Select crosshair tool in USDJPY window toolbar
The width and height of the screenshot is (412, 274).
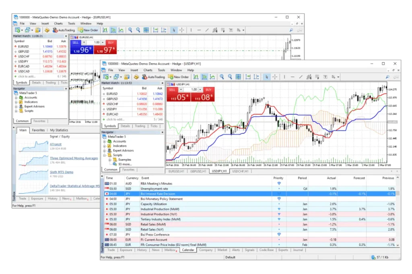click(x=275, y=77)
